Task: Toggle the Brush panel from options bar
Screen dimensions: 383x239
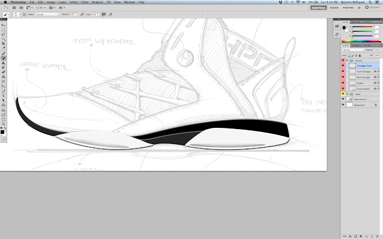Action: tap(25, 14)
